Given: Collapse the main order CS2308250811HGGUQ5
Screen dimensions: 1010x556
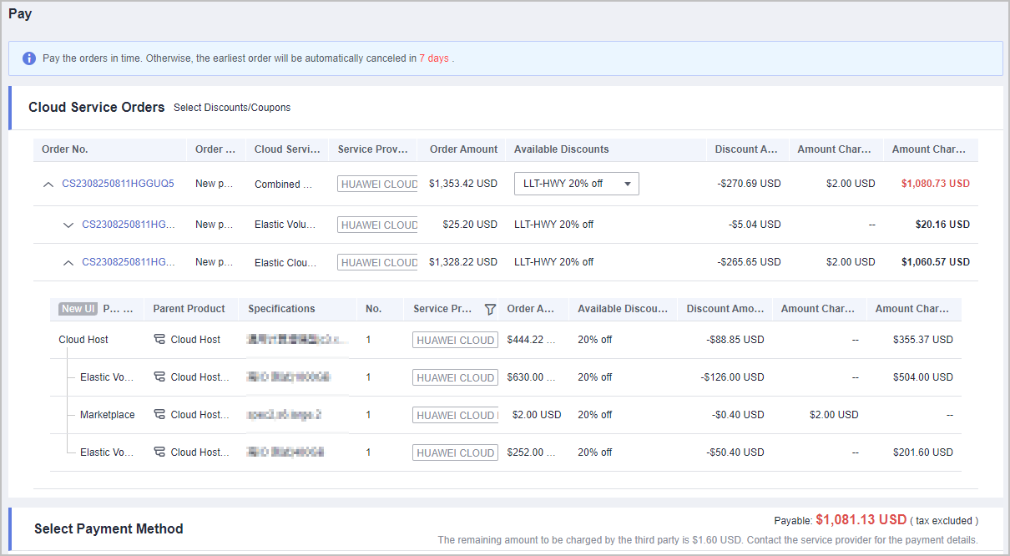Looking at the screenshot, I should [48, 184].
